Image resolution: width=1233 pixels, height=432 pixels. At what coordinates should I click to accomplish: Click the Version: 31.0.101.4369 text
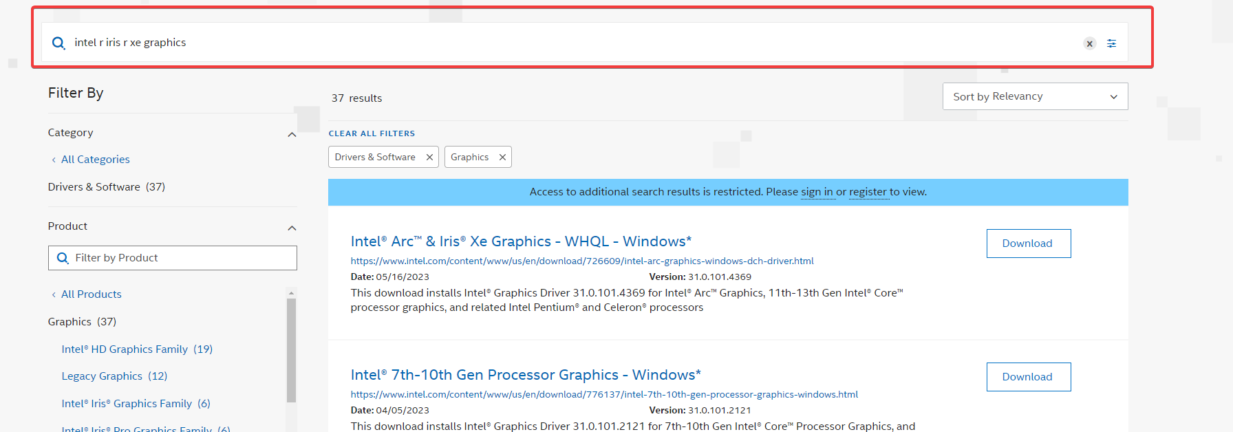tap(700, 277)
